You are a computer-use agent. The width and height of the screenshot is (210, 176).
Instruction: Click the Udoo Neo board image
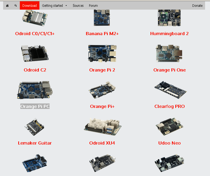169,127
